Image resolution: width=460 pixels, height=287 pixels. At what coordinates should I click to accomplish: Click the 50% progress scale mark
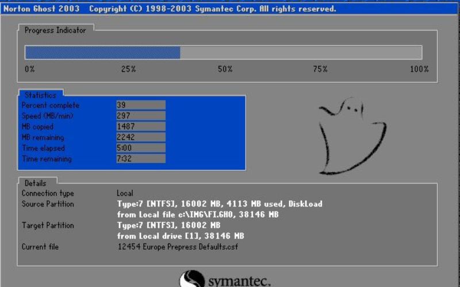point(225,69)
